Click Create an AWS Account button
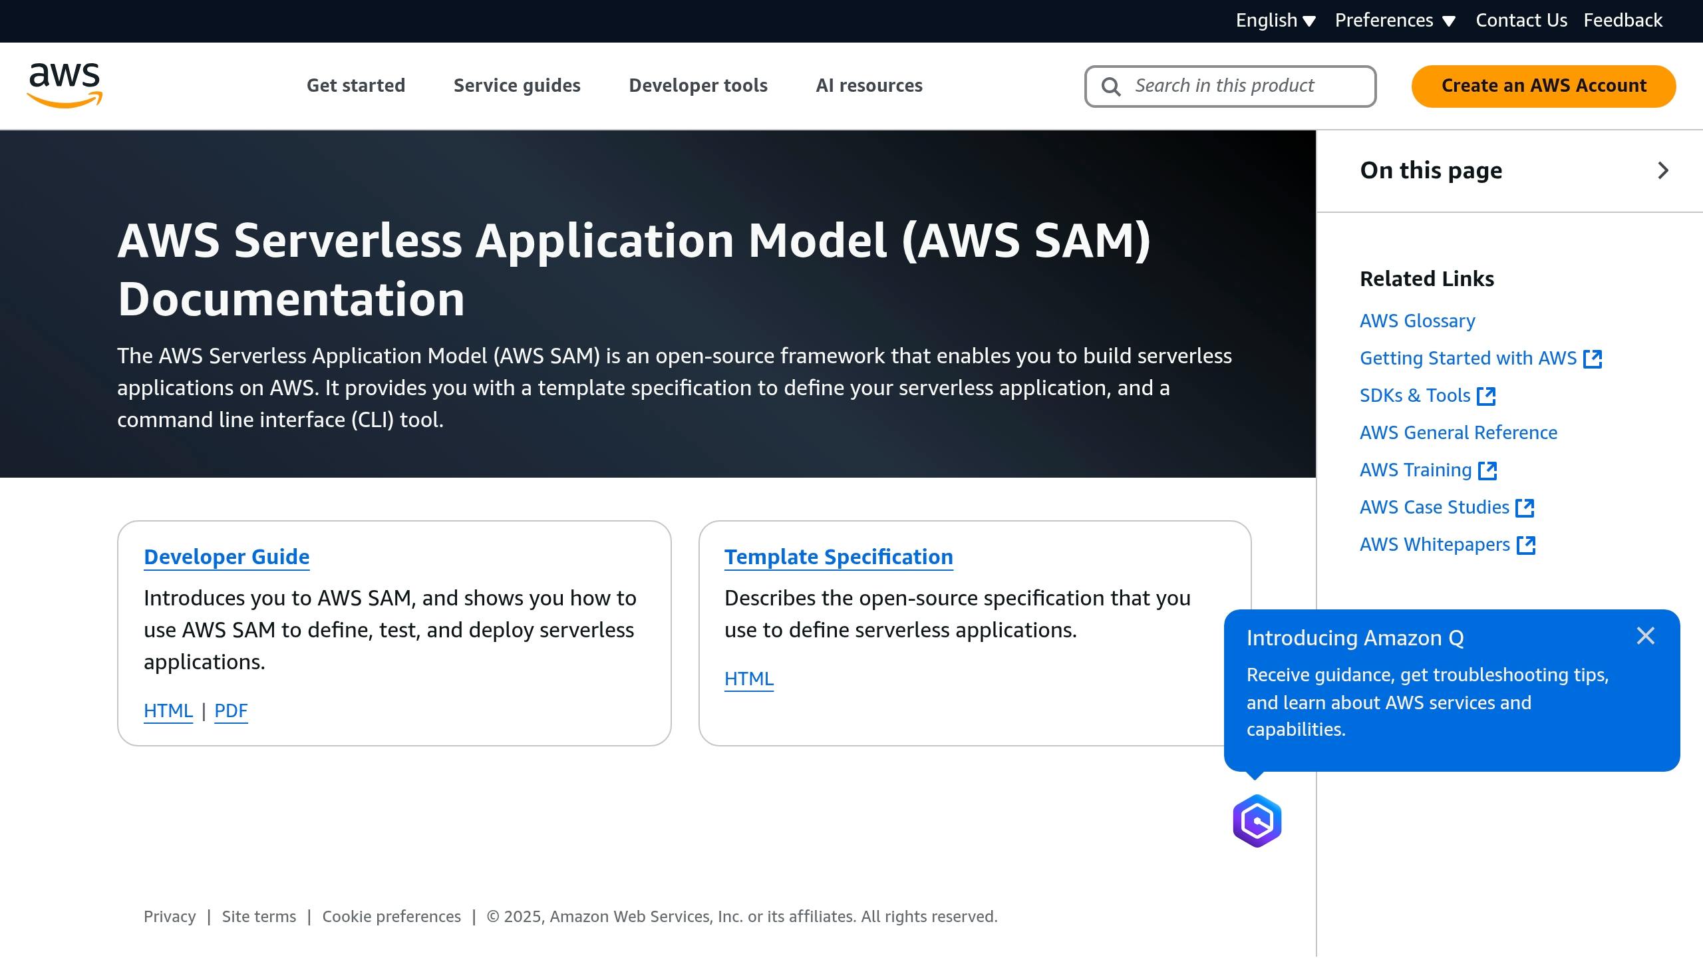 pyautogui.click(x=1543, y=86)
